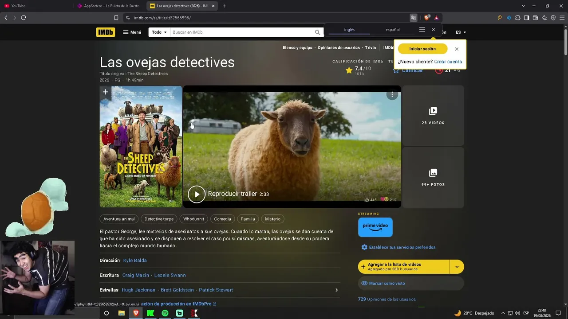Image resolution: width=568 pixels, height=319 pixels.
Task: Bookmark this page
Action: click(x=116, y=18)
